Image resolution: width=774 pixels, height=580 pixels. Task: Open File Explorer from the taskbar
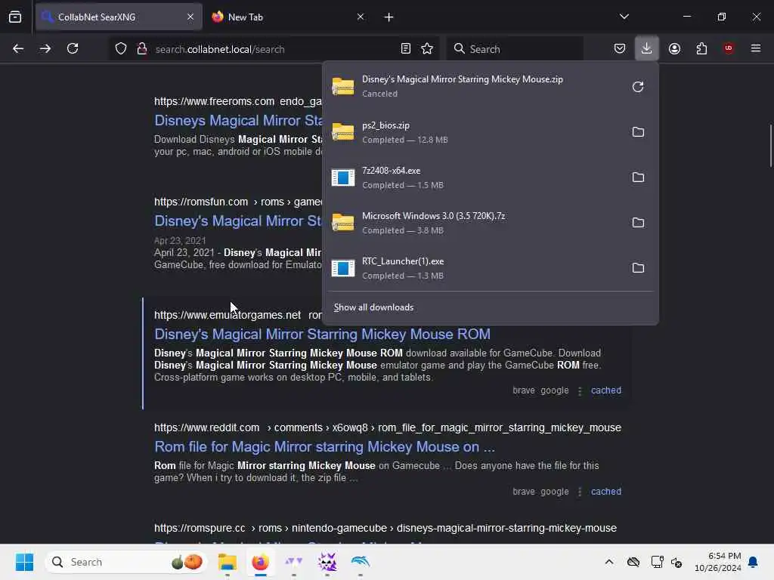(227, 562)
